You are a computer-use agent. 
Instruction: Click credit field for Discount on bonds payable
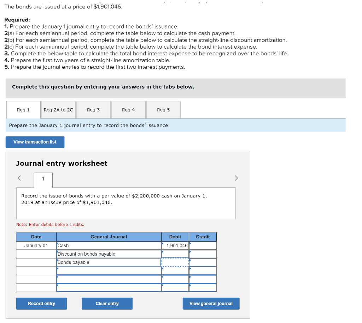click(x=203, y=254)
